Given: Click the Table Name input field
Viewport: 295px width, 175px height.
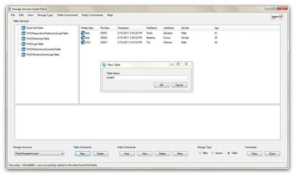Looking at the screenshot, I should point(147,78).
